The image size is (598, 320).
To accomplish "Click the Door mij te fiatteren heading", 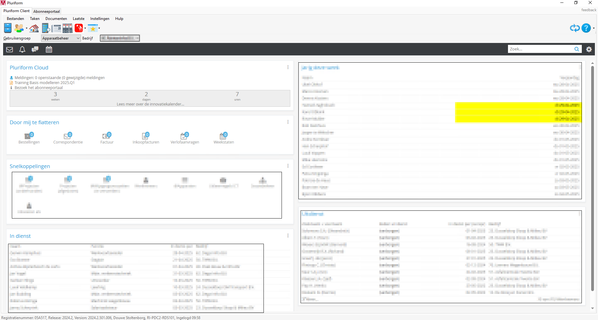I will 34,122.
